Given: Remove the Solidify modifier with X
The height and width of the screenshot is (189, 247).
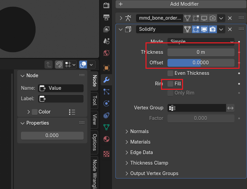Looking at the screenshot, I should [x=230, y=29].
